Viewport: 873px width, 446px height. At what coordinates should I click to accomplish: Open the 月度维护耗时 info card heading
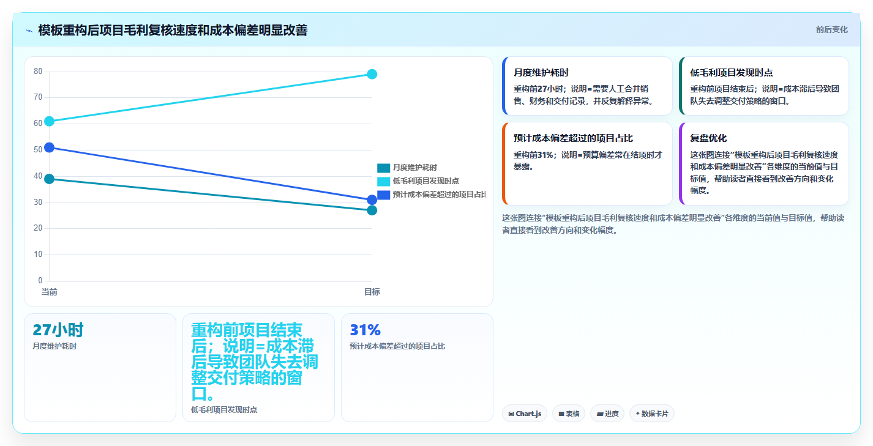[x=541, y=72]
